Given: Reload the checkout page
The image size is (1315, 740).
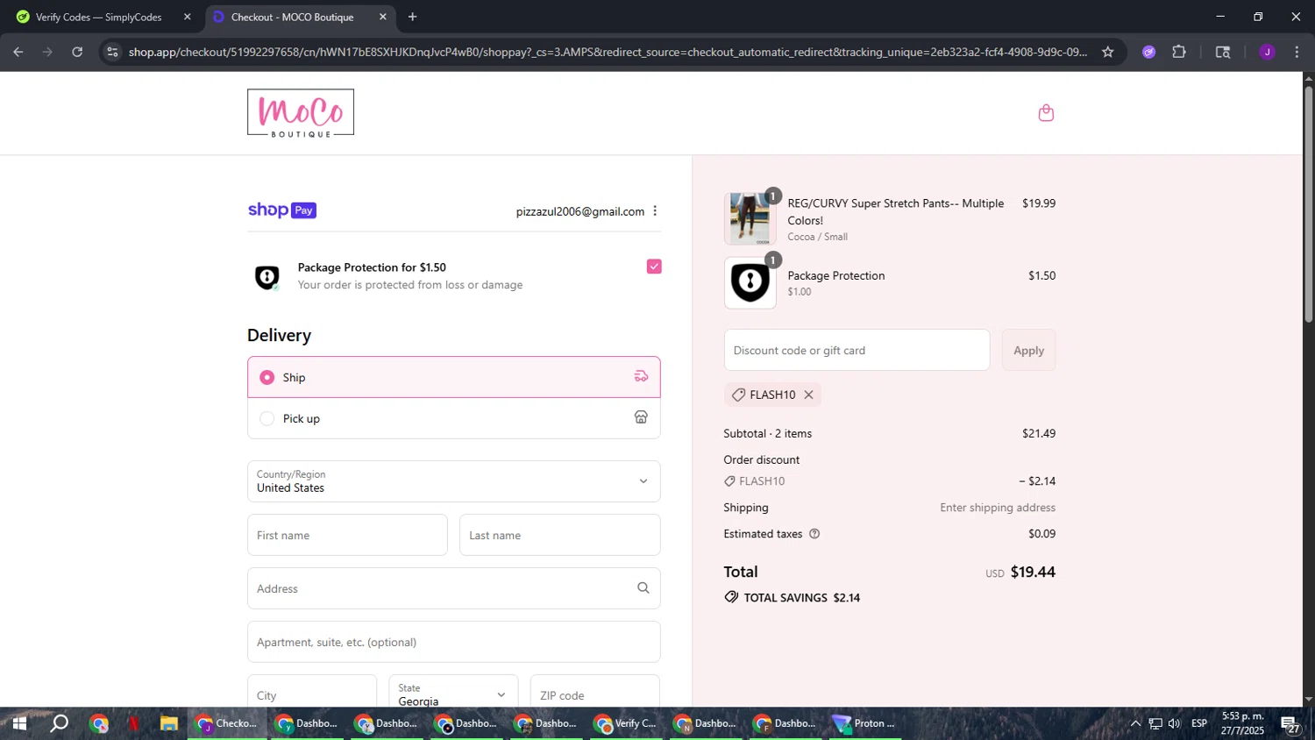Looking at the screenshot, I should (x=77, y=52).
